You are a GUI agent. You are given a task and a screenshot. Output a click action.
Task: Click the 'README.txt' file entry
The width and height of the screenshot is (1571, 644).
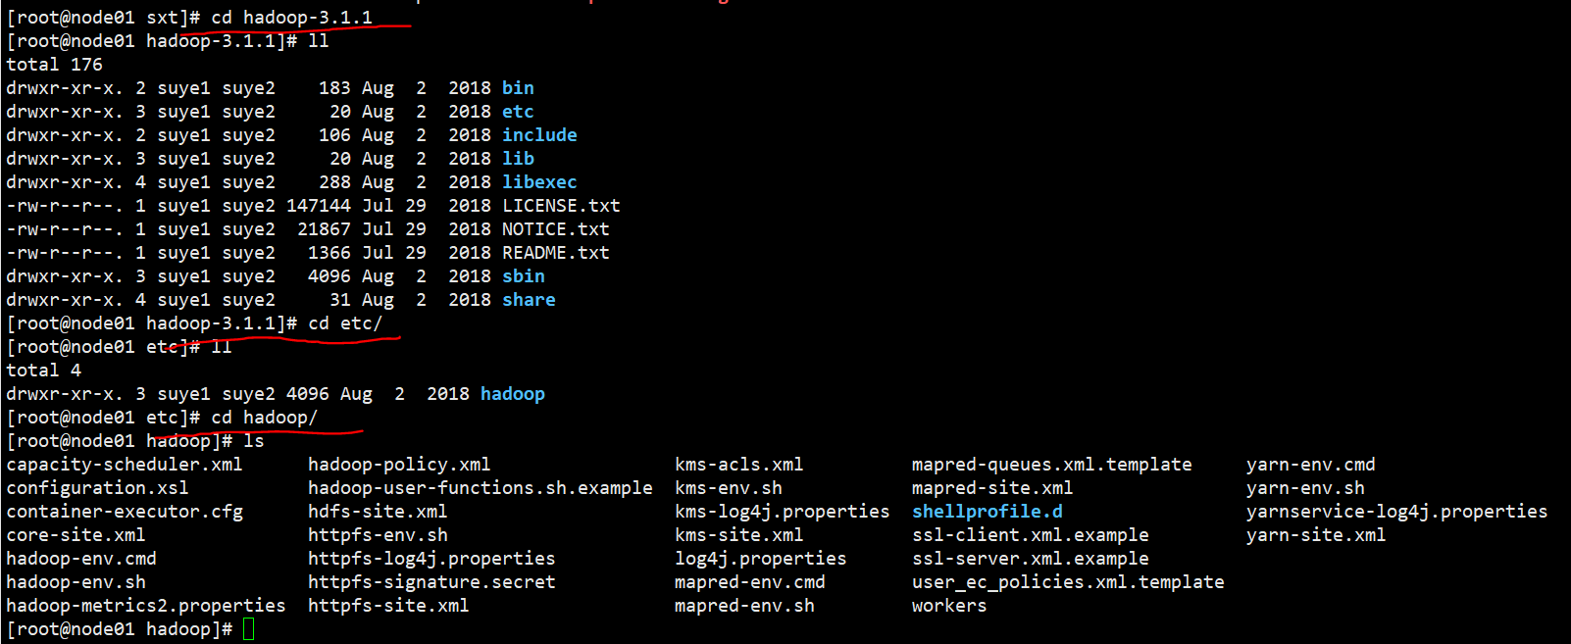(556, 253)
